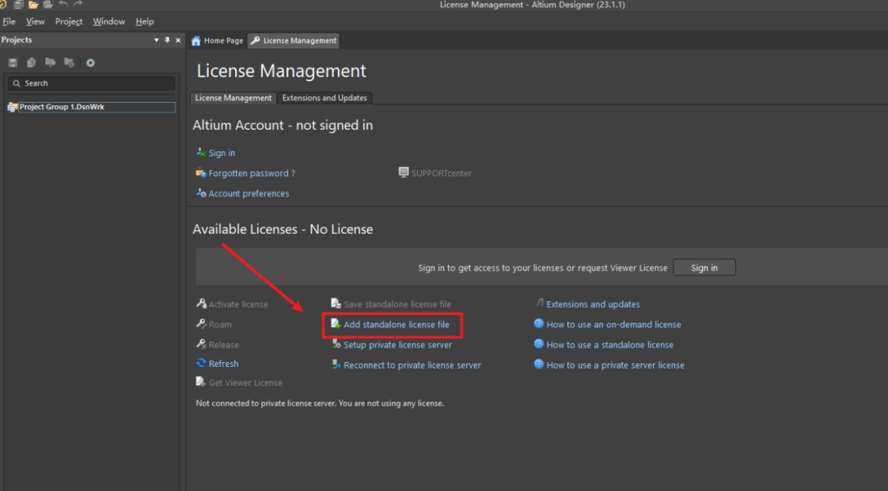Click the Open folder icon in title bar
888x491 pixels.
coord(33,5)
